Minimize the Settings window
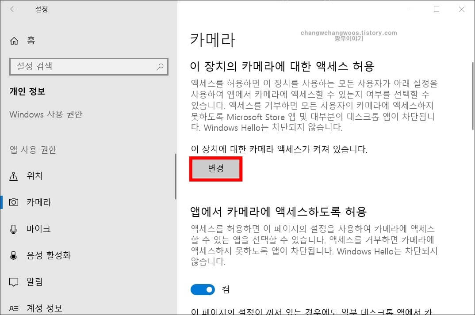Image resolution: width=475 pixels, height=315 pixels. (x=411, y=9)
